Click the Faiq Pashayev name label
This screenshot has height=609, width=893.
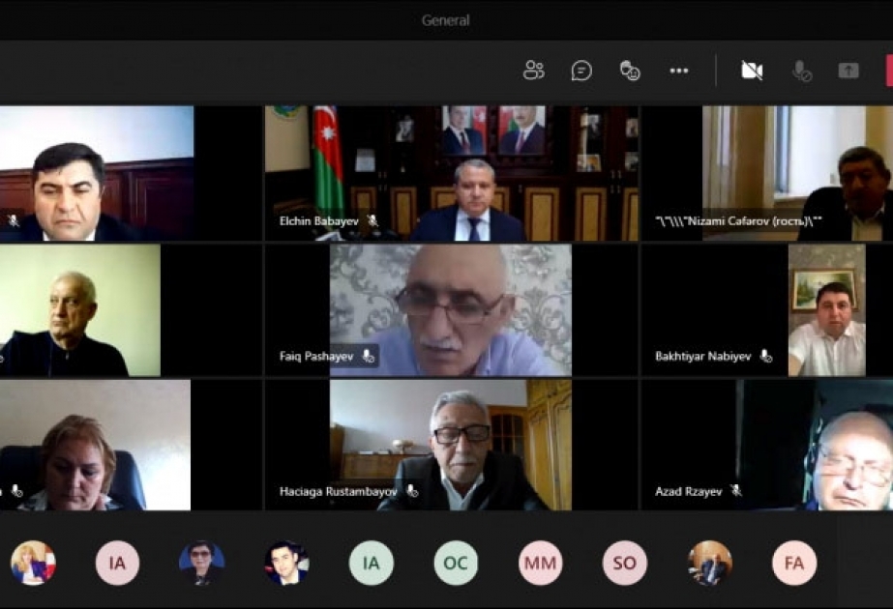[316, 357]
